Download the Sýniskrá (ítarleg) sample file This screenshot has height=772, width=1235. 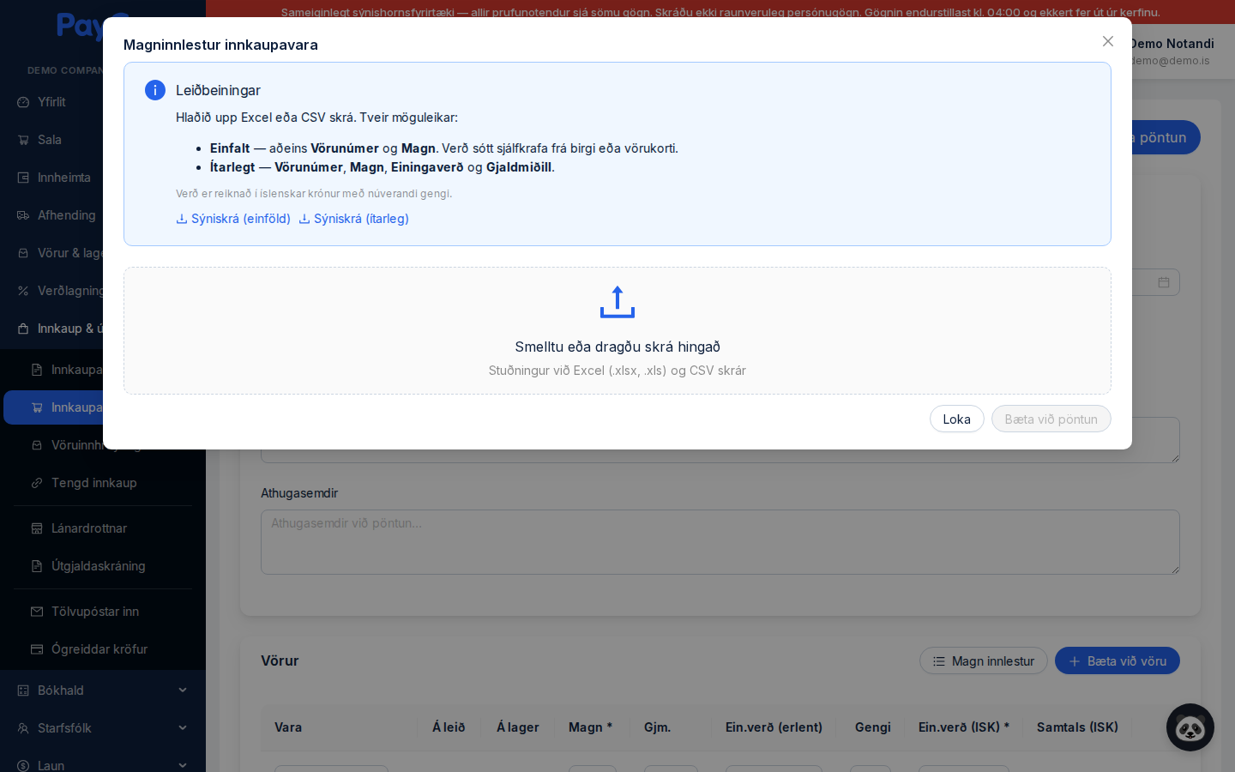(353, 219)
